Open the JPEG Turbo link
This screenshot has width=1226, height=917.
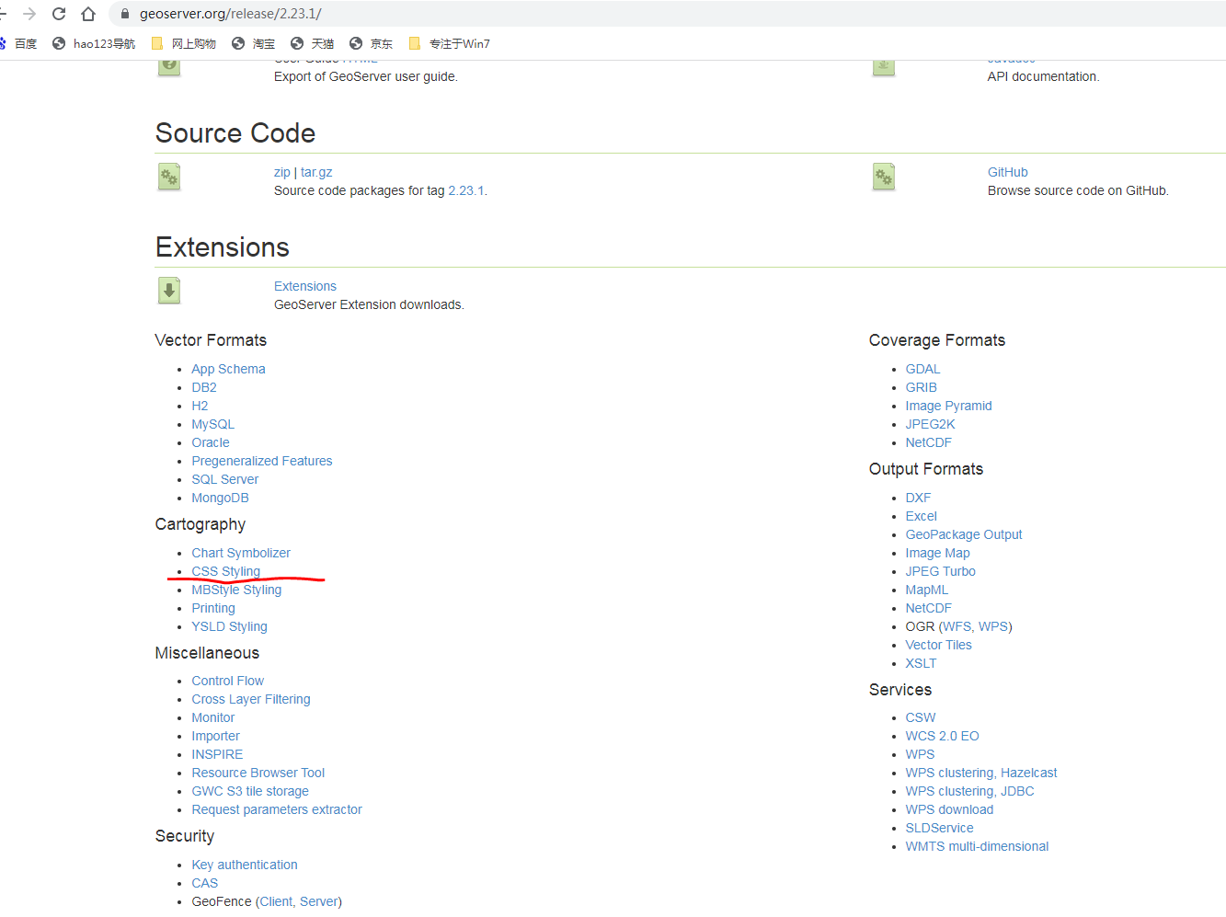(940, 571)
